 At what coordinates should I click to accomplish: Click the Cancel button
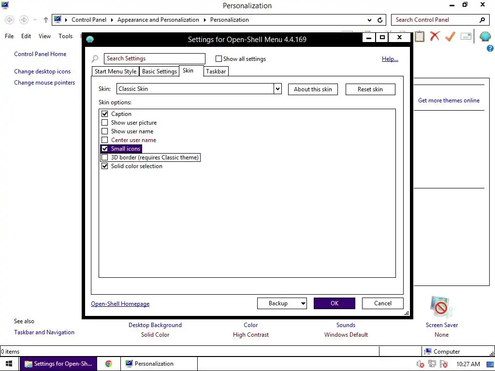[383, 303]
